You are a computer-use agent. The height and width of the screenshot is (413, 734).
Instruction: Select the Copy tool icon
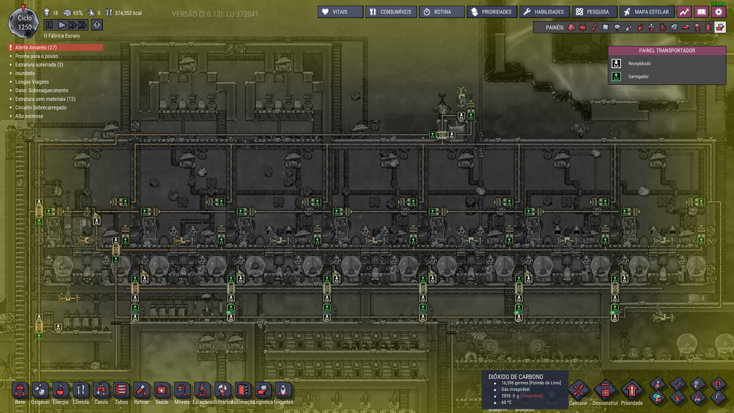657,398
